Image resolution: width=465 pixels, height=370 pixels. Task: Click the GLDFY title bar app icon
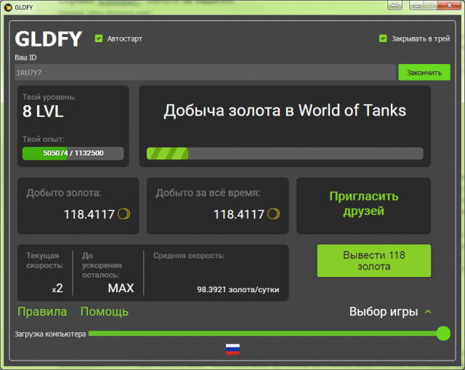8,7
